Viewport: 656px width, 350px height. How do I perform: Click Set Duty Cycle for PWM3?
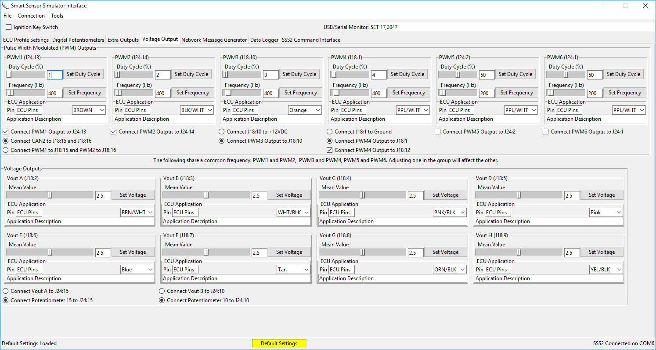click(x=299, y=74)
